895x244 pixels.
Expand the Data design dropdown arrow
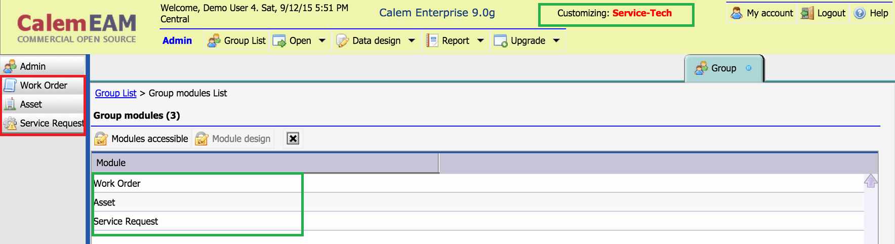tap(412, 40)
